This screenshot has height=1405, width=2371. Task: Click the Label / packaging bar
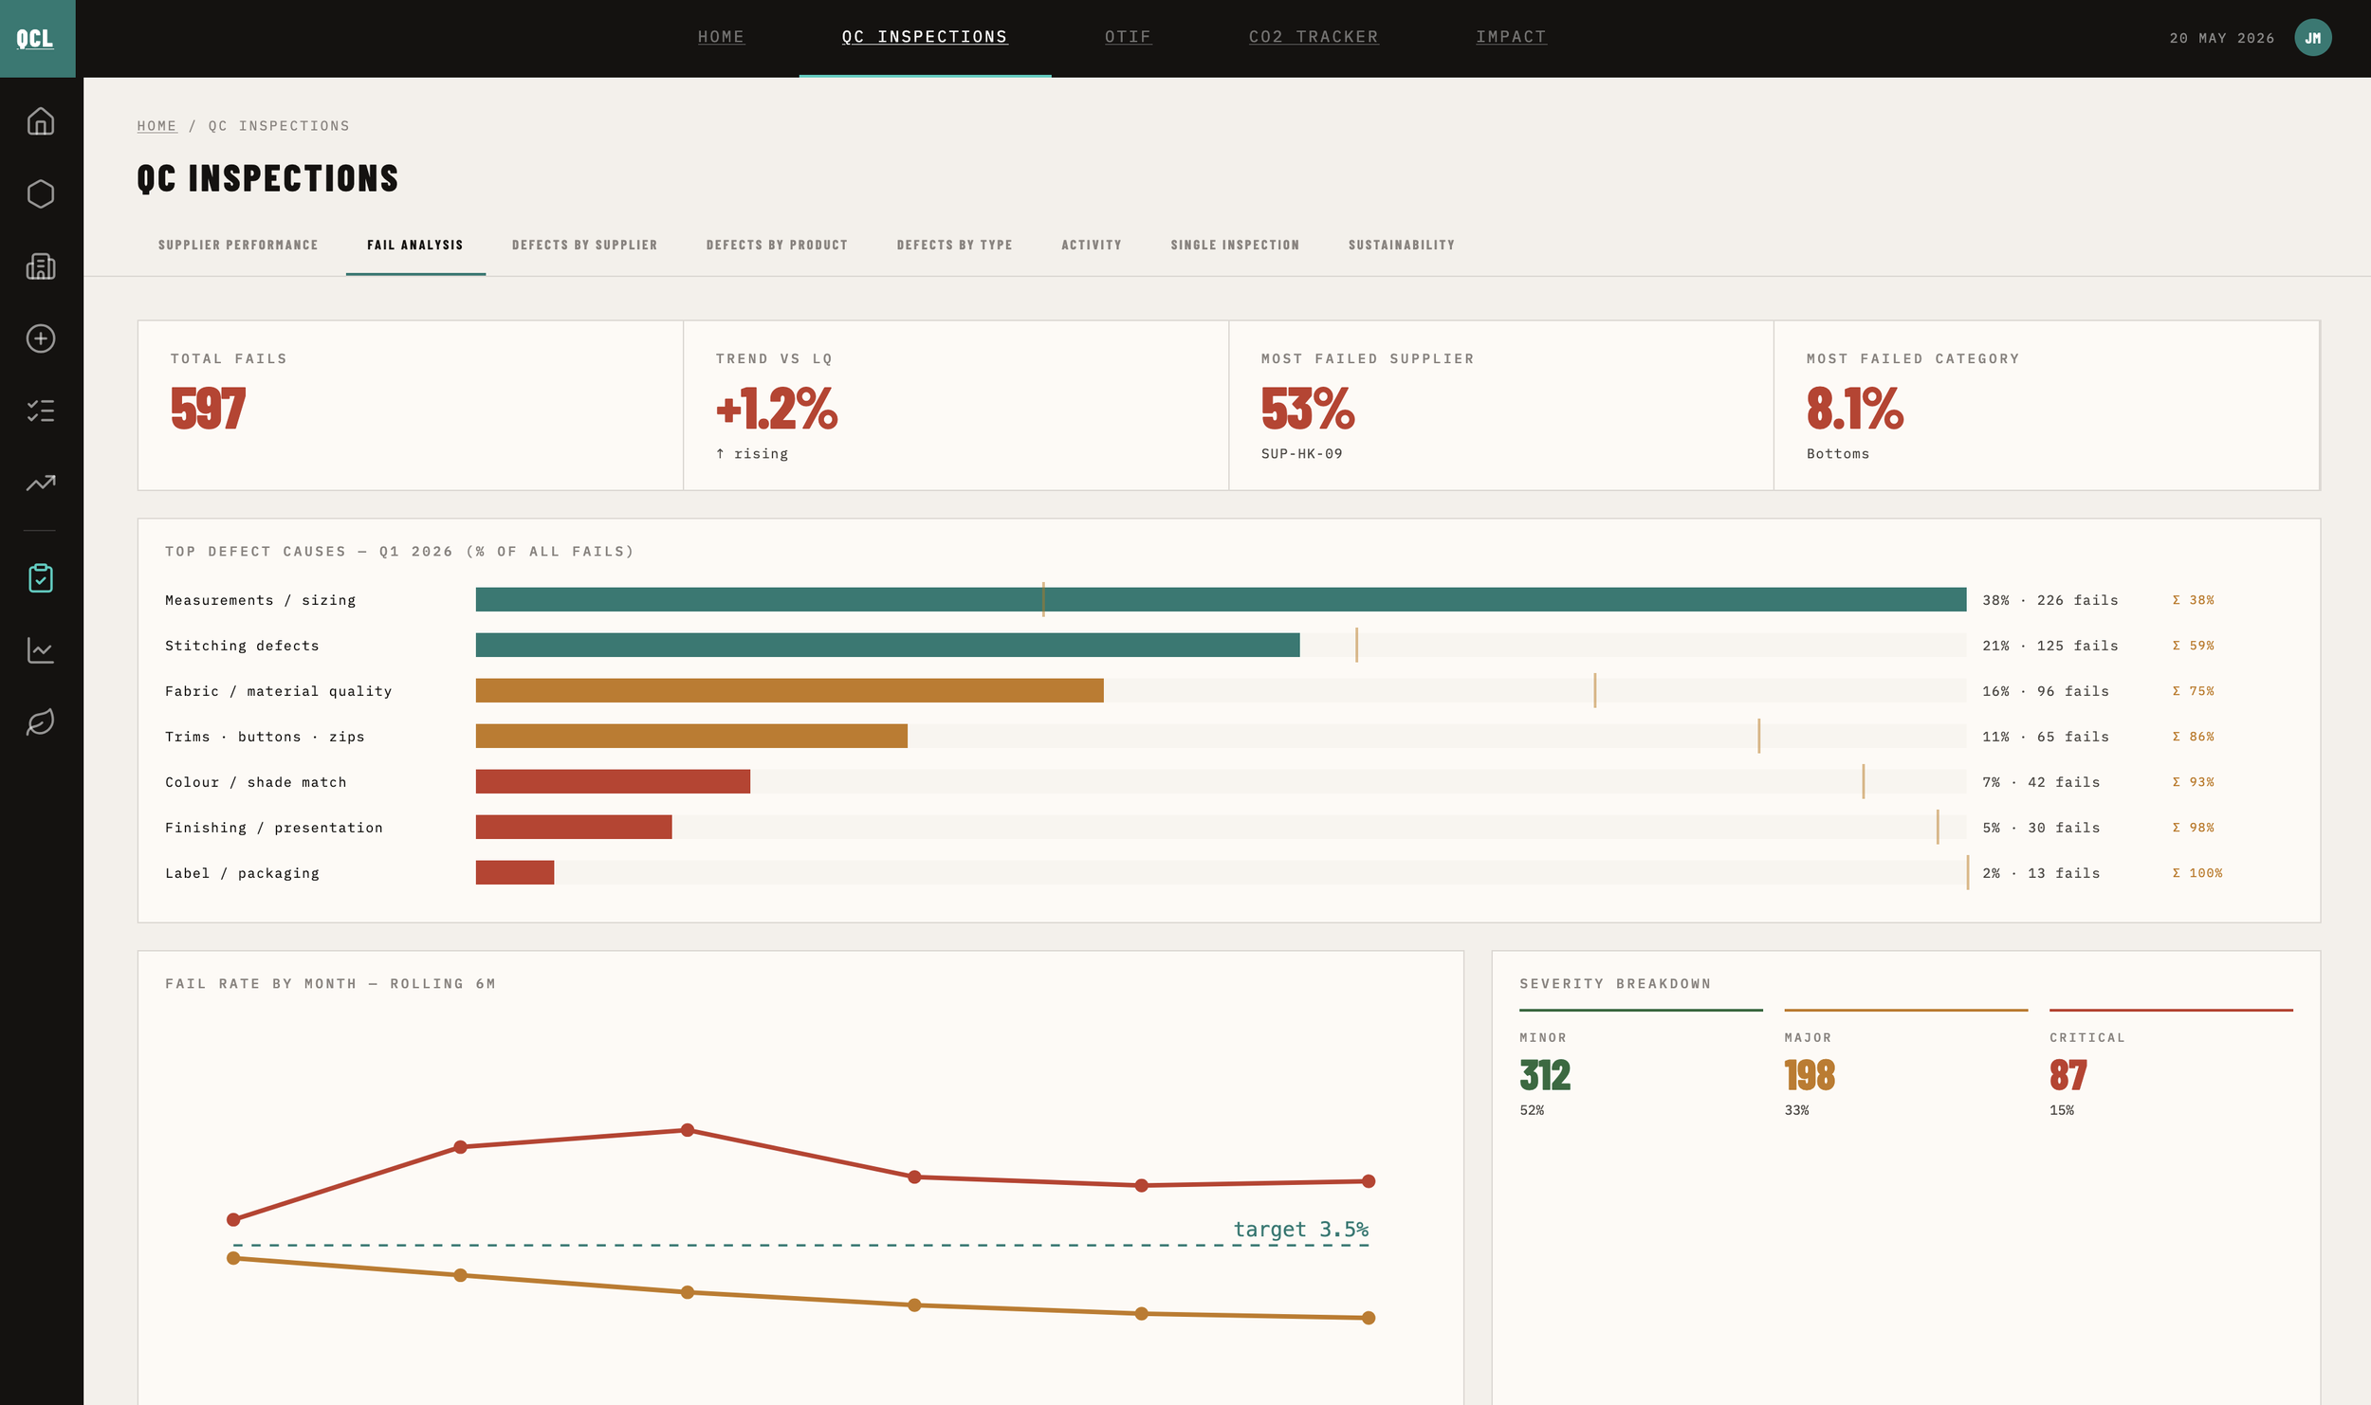tap(515, 873)
